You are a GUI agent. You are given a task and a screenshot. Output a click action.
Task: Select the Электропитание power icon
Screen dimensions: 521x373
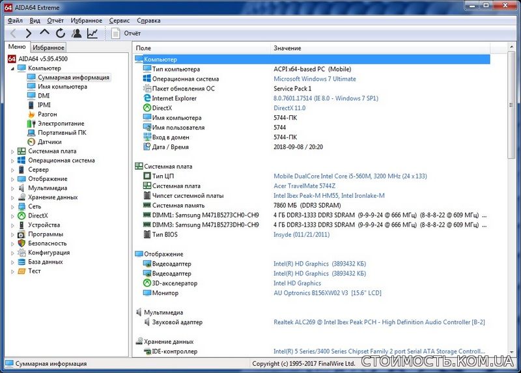(x=31, y=124)
